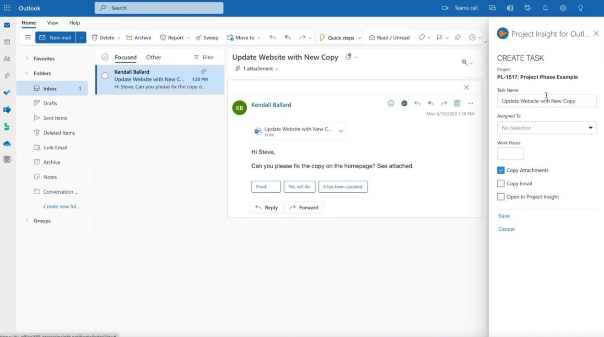Viewport: 604px width, 337px height.
Task: Open the notifications bell icon
Action: click(545, 8)
